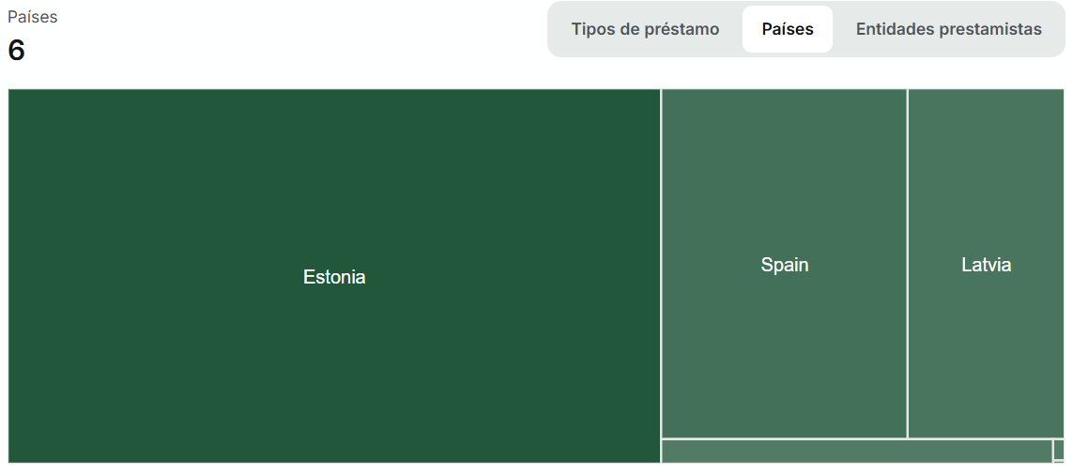The width and height of the screenshot is (1073, 476).
Task: Choose the Latvia treemap segment
Action: [986, 264]
